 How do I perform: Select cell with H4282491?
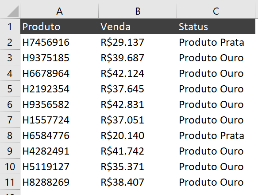tap(59, 151)
